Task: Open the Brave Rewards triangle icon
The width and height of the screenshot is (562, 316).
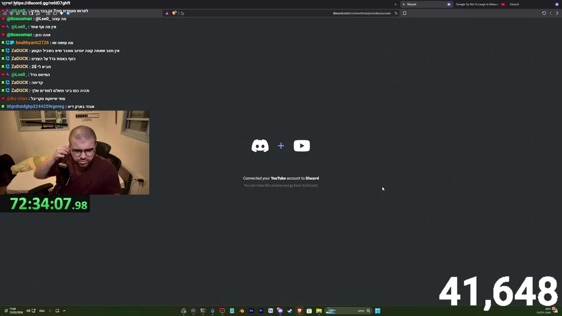Action: 167,13
